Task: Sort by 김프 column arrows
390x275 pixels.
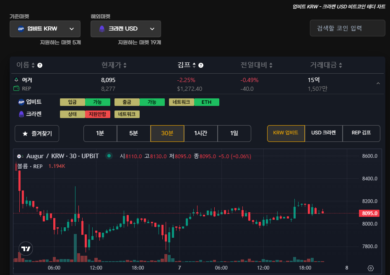Action: click(x=194, y=65)
